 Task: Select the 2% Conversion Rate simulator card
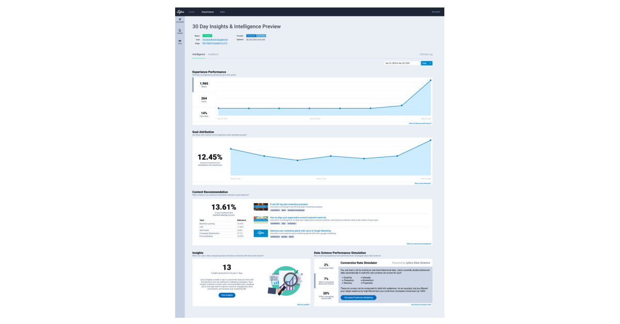click(x=325, y=265)
